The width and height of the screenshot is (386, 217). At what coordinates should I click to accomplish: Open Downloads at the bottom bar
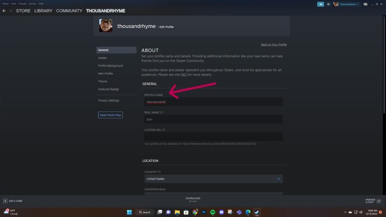pyautogui.click(x=193, y=199)
